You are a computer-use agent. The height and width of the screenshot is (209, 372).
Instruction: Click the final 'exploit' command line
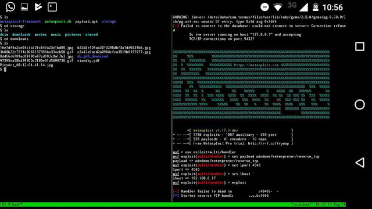[x=209, y=183]
